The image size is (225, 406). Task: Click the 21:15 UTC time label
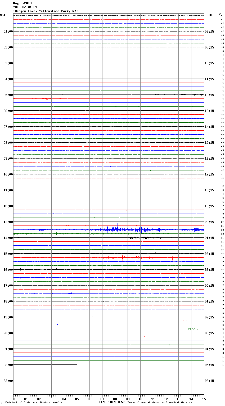209,238
